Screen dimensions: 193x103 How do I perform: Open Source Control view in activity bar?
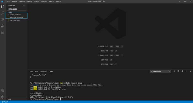[x=3, y=19]
